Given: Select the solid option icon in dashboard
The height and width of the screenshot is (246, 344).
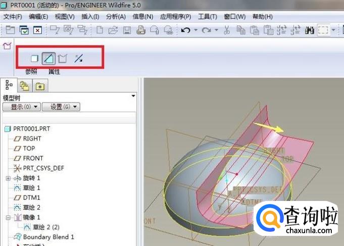Looking at the screenshot, I should coord(34,59).
